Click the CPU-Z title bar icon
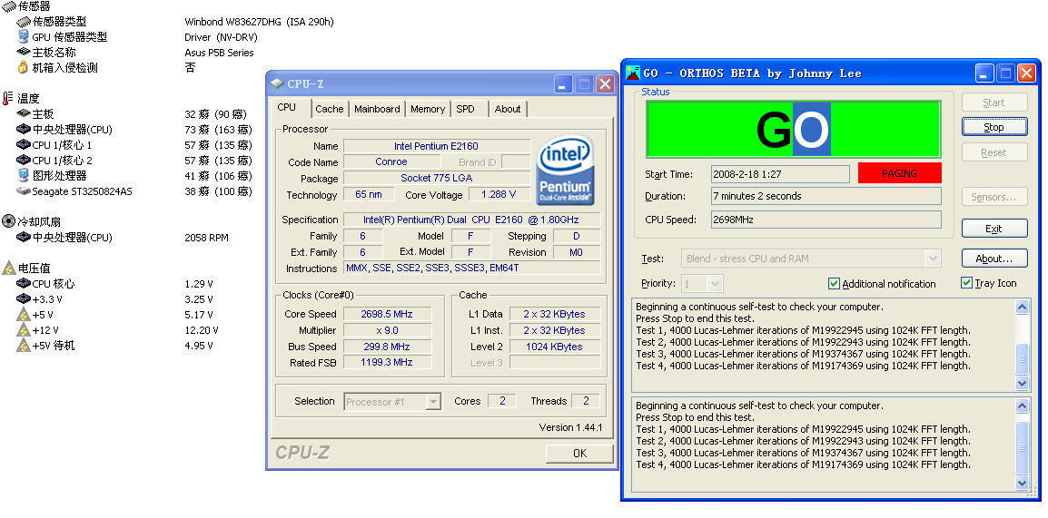The image size is (1048, 518). [x=277, y=83]
